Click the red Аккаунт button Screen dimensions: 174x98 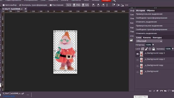(x=106, y=1)
